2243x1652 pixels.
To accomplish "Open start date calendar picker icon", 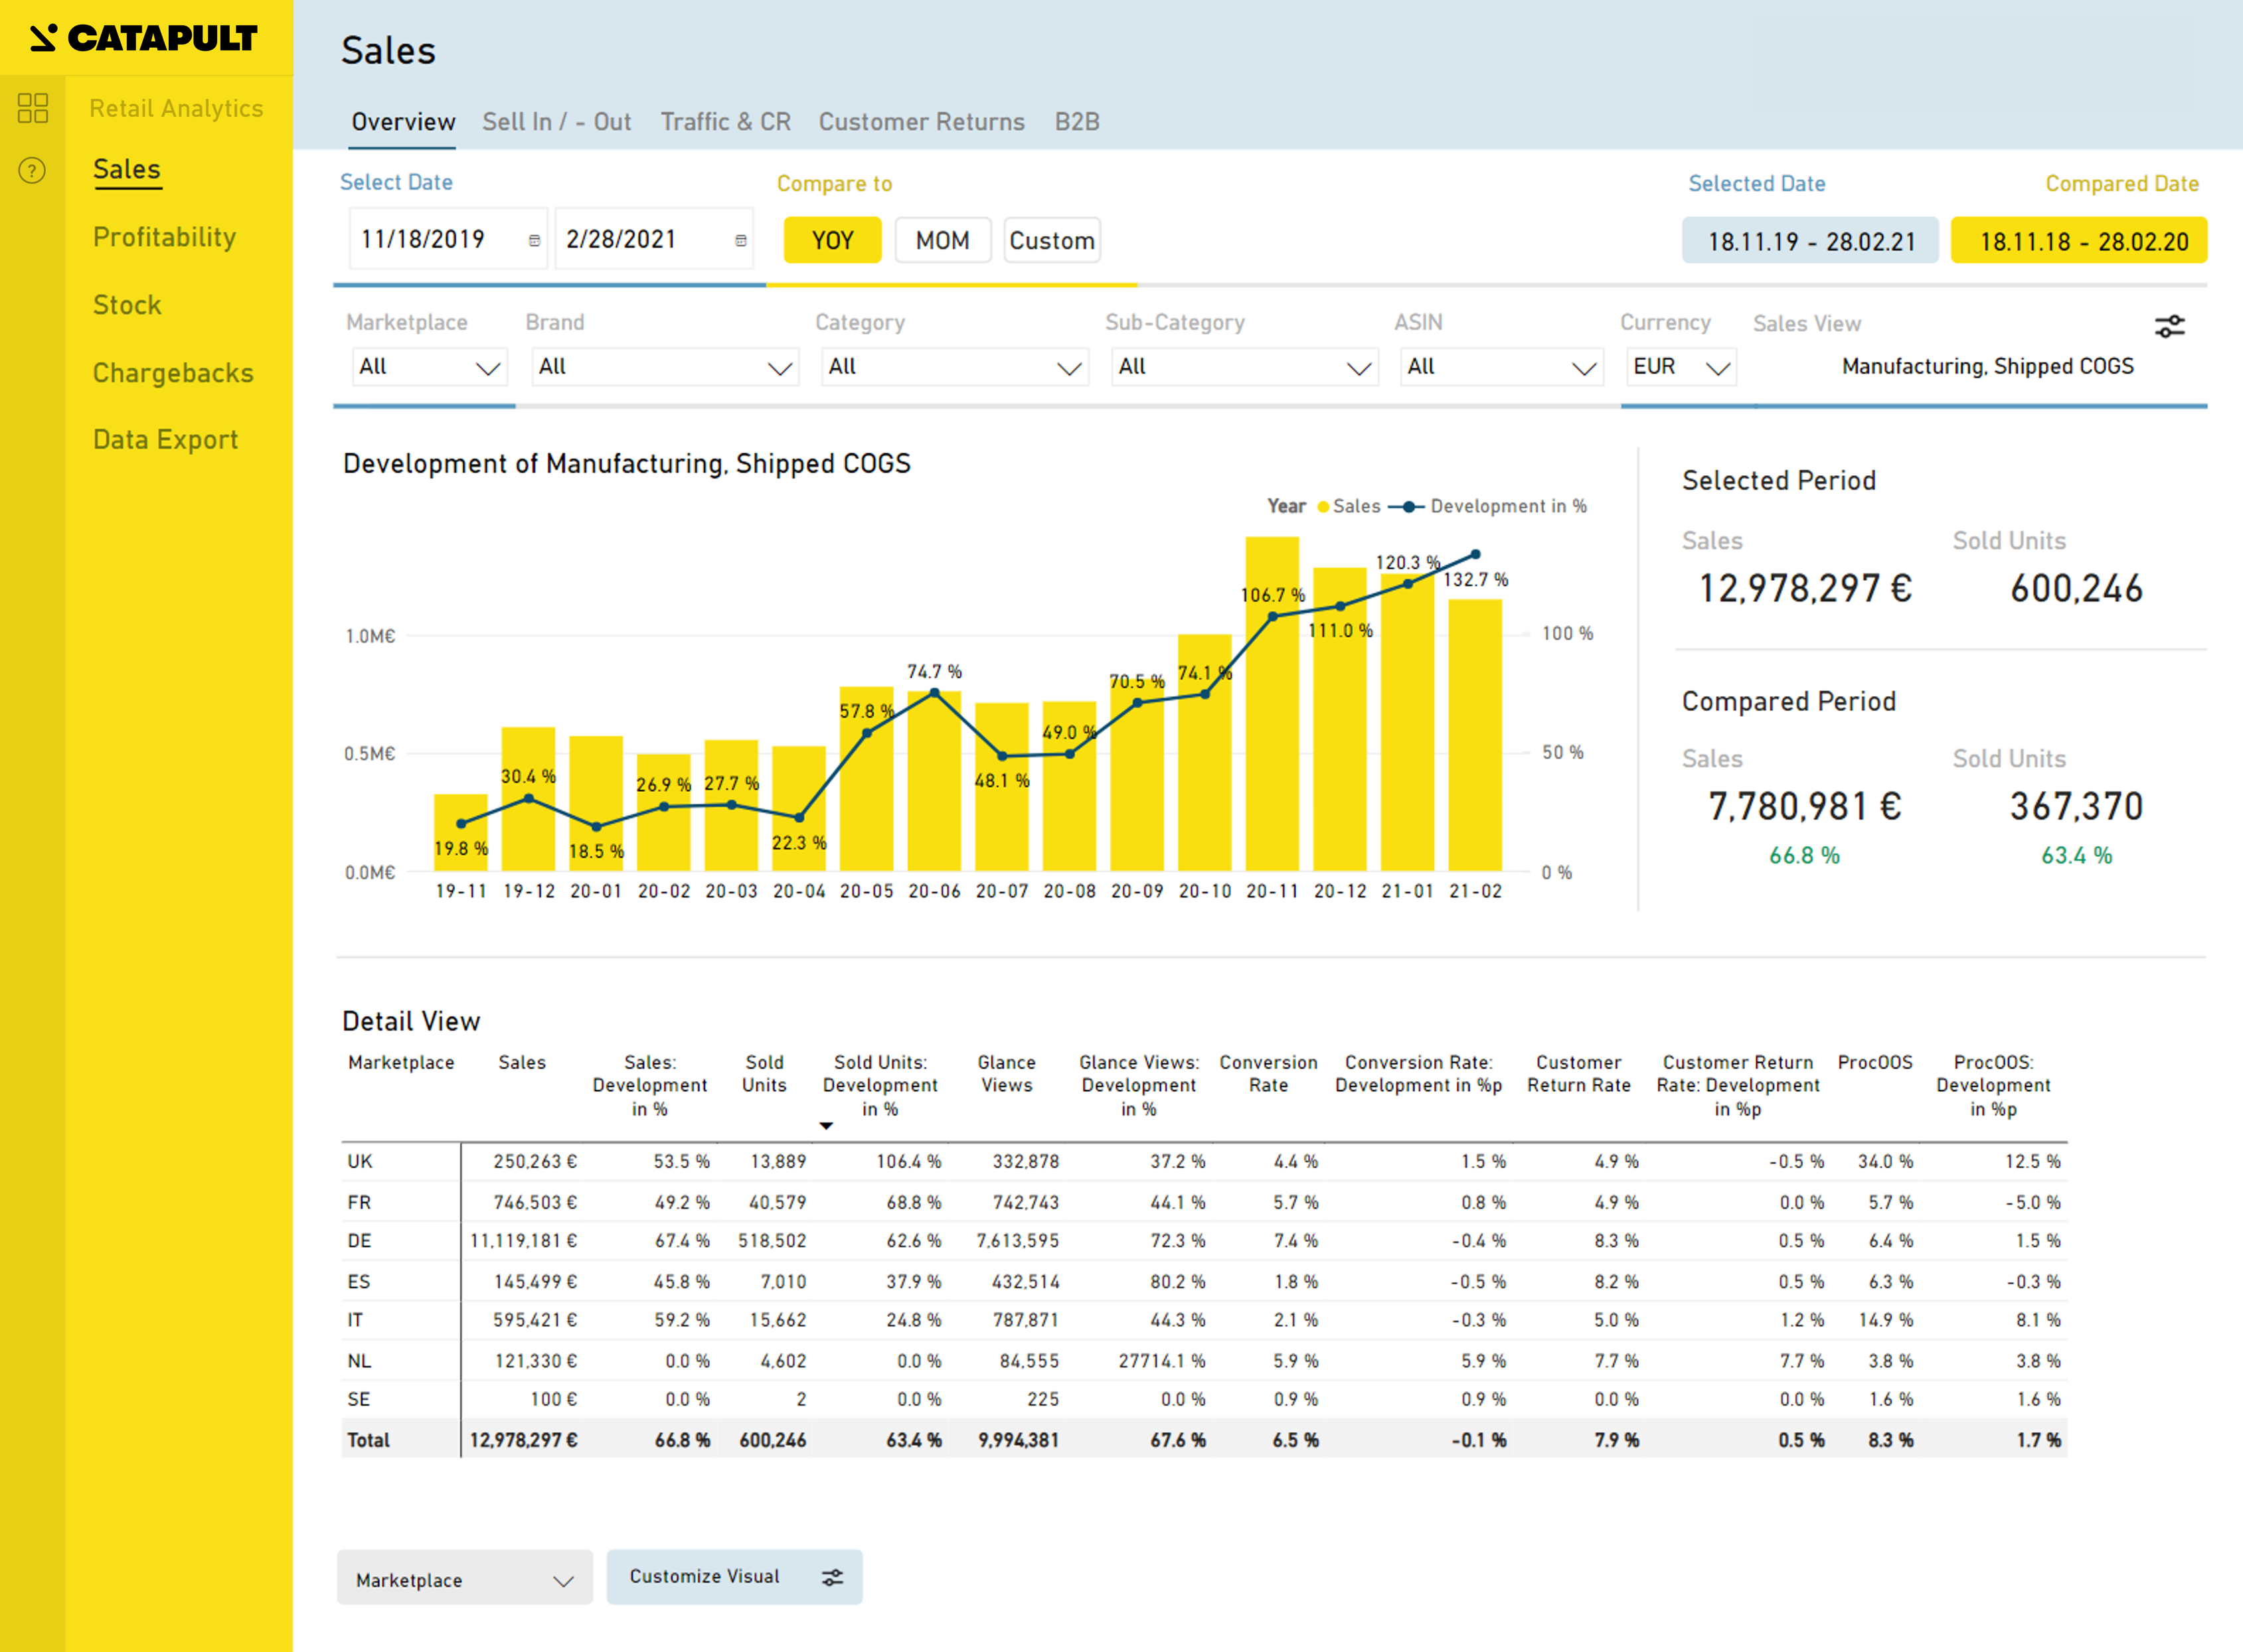I will [535, 241].
